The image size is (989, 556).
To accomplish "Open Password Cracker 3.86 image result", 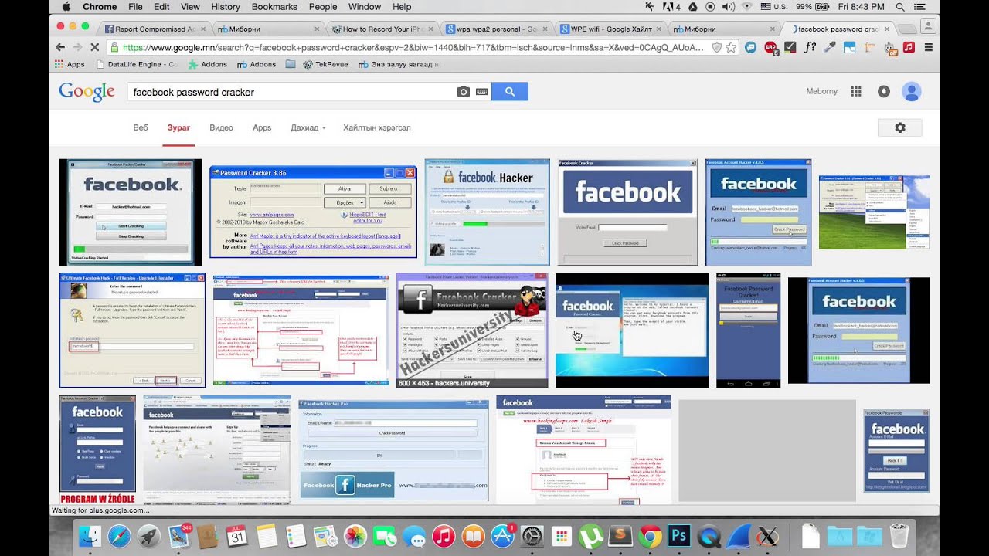I will tap(313, 212).
